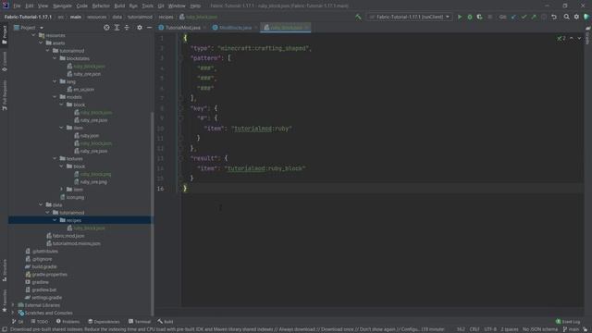Expand External Libraries node
The width and height of the screenshot is (592, 333).
click(13, 305)
